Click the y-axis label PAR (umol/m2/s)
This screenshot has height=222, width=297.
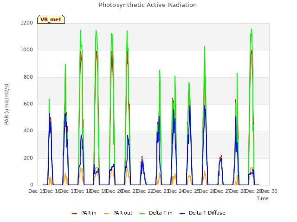6,104
